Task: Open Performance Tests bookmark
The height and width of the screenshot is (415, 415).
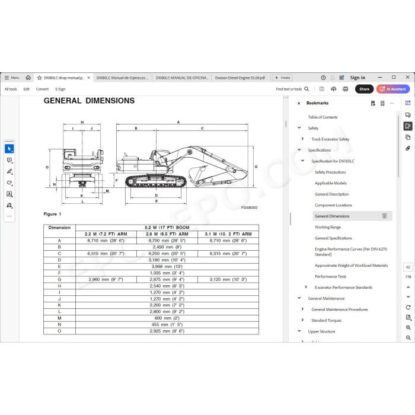Action: point(331,276)
